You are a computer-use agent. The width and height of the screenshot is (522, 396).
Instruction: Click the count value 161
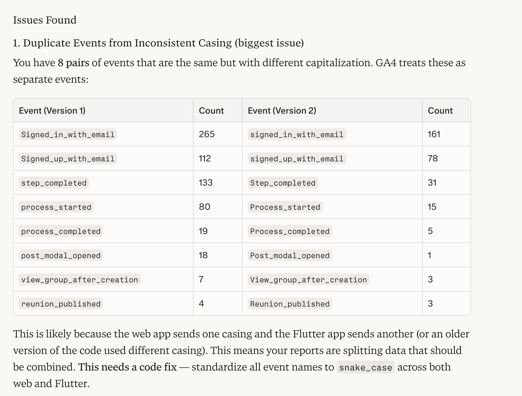tap(434, 134)
